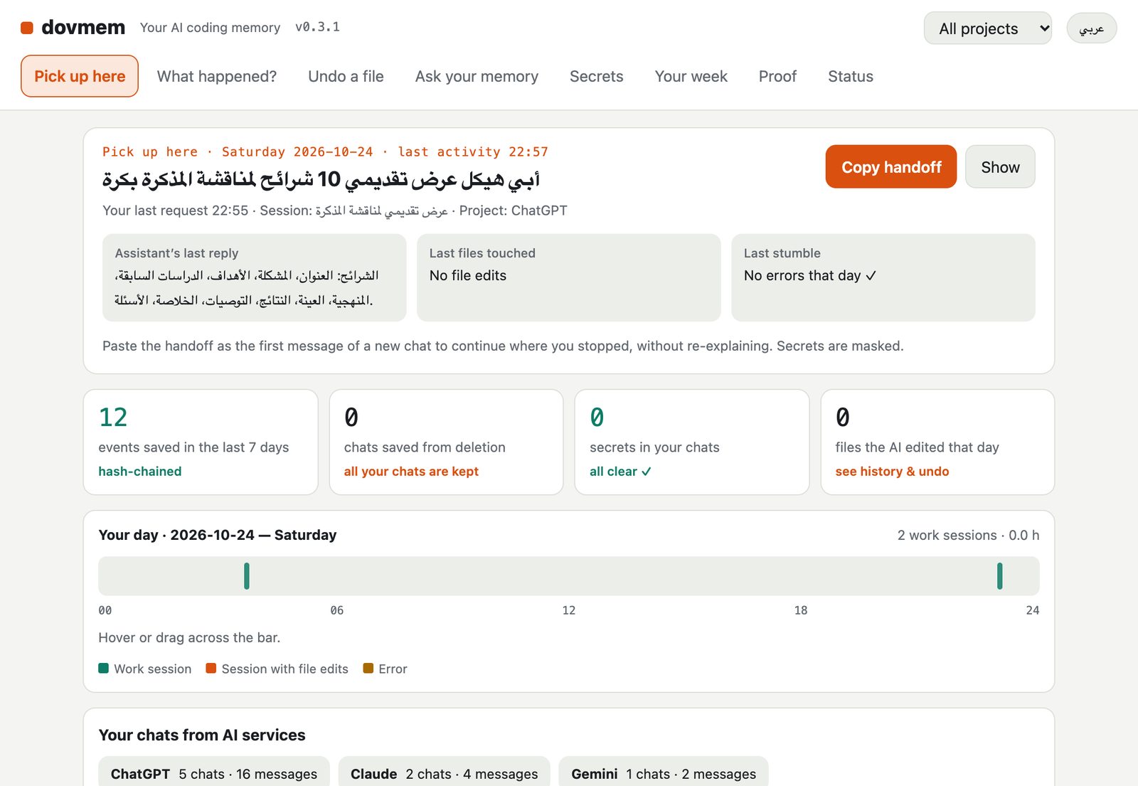Click the early-morning work session marker on timeline
This screenshot has height=786, width=1138.
pyautogui.click(x=247, y=576)
